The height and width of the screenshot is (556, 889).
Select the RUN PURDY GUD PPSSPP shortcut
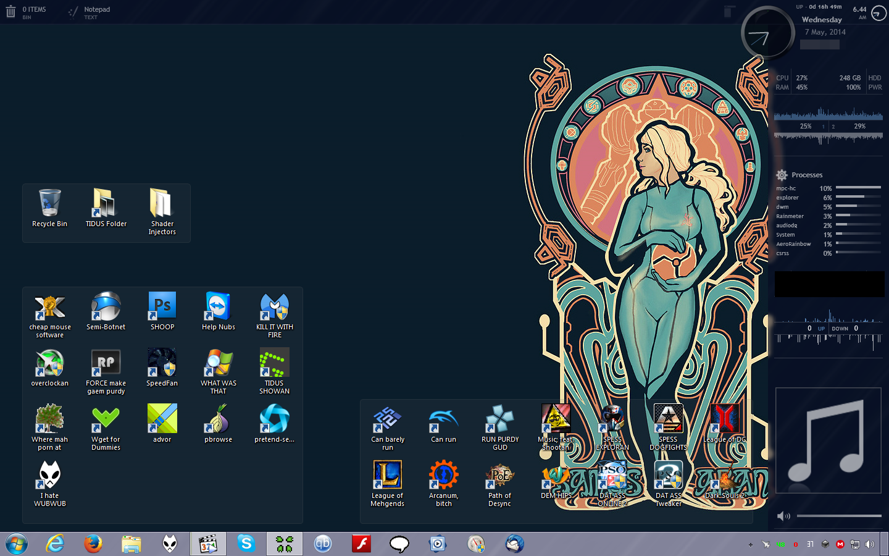pyautogui.click(x=500, y=428)
